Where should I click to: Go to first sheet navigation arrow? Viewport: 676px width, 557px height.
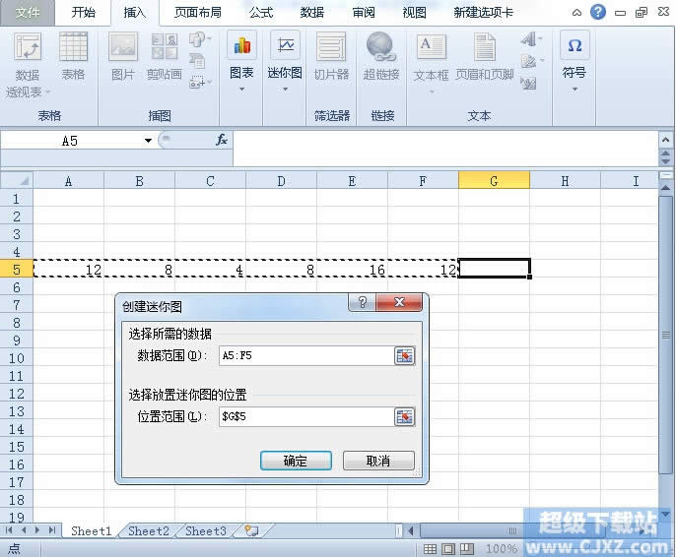pyautogui.click(x=9, y=530)
